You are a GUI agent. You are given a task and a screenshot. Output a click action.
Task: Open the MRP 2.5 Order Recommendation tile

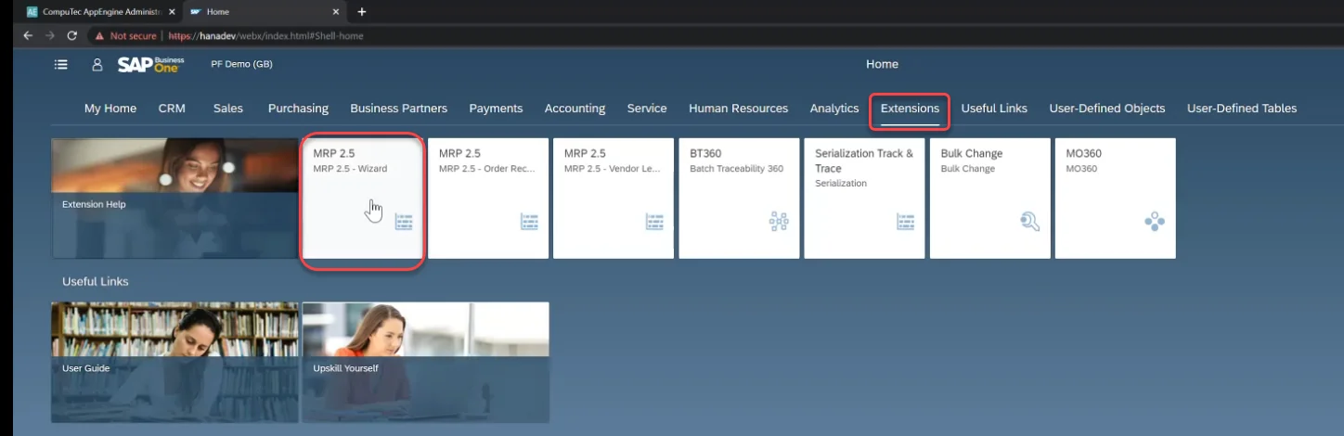pyautogui.click(x=488, y=199)
